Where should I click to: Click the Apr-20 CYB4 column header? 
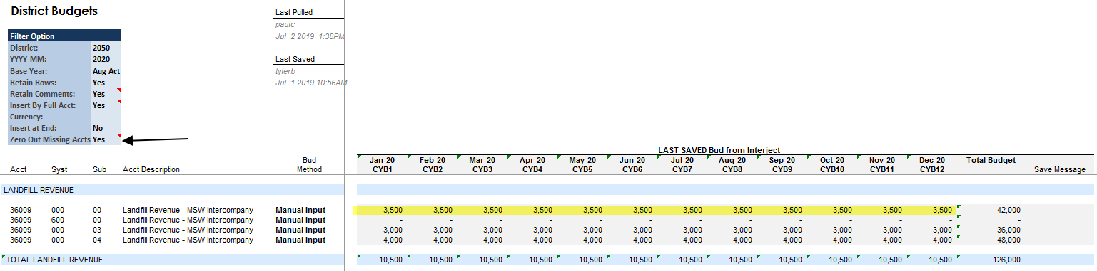[532, 165]
